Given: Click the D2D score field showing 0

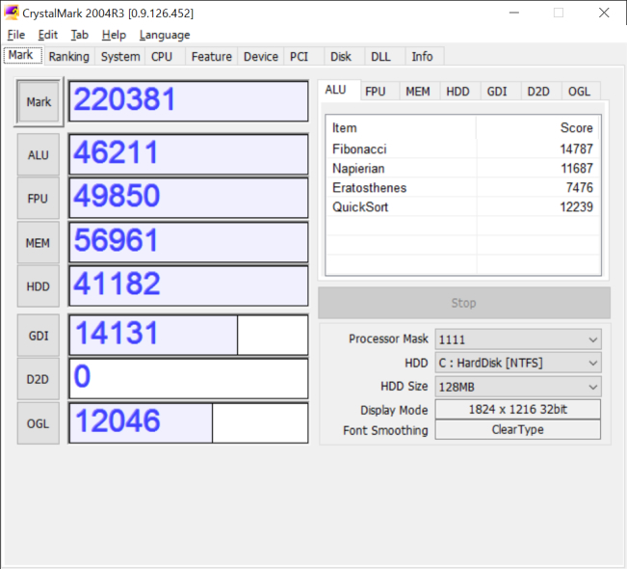Looking at the screenshot, I should tap(189, 379).
